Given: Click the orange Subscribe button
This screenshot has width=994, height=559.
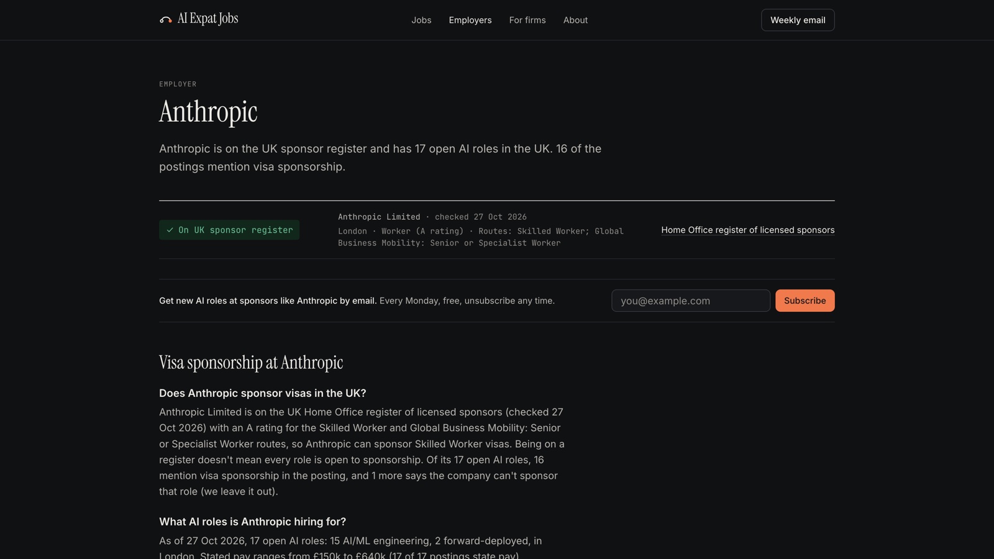Looking at the screenshot, I should coord(805,301).
